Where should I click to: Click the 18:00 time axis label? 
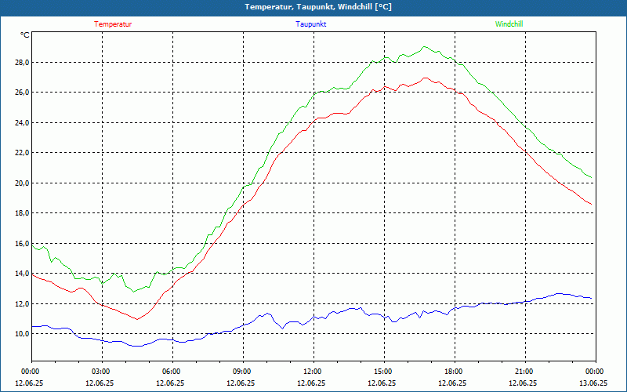coord(455,372)
